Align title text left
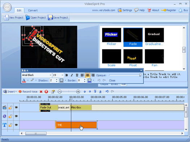The height and width of the screenshot is (142, 190). click(82, 75)
